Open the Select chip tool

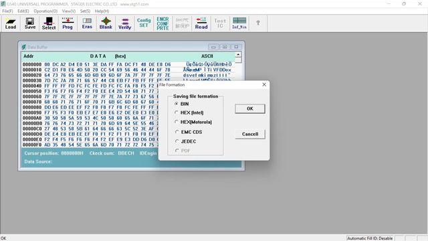[x=49, y=23]
